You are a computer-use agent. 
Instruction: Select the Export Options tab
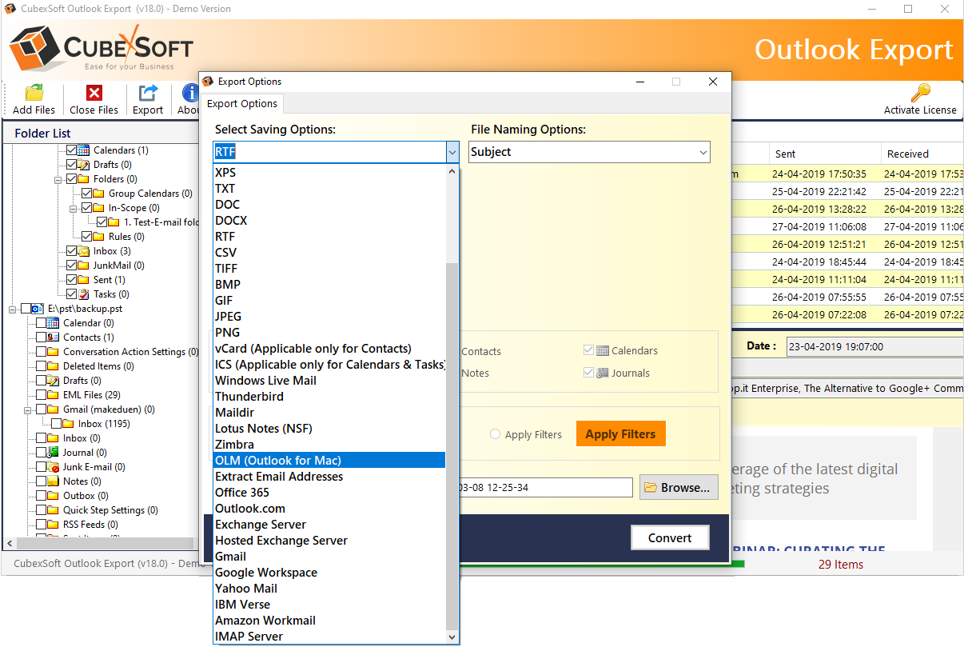pyautogui.click(x=242, y=104)
